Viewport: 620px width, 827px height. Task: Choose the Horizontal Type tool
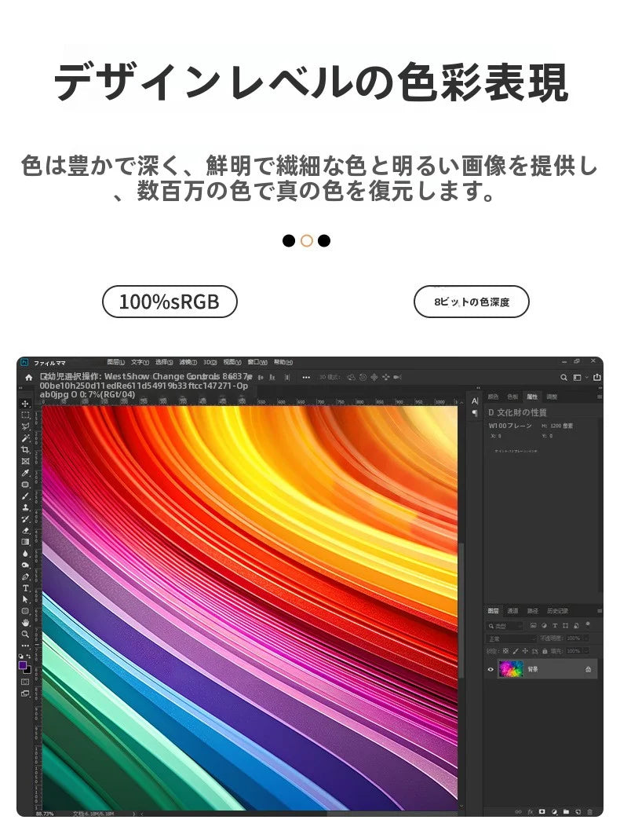point(25,587)
